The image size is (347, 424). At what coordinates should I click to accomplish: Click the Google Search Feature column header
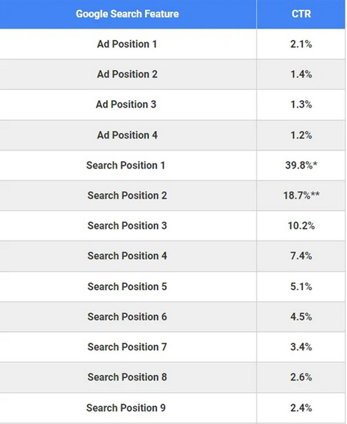[127, 14]
